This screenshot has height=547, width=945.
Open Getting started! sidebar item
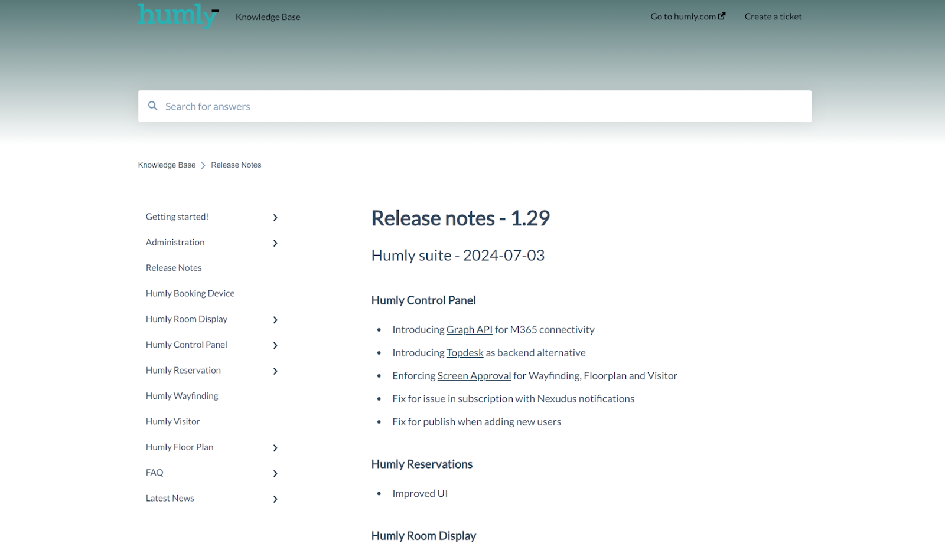point(177,217)
